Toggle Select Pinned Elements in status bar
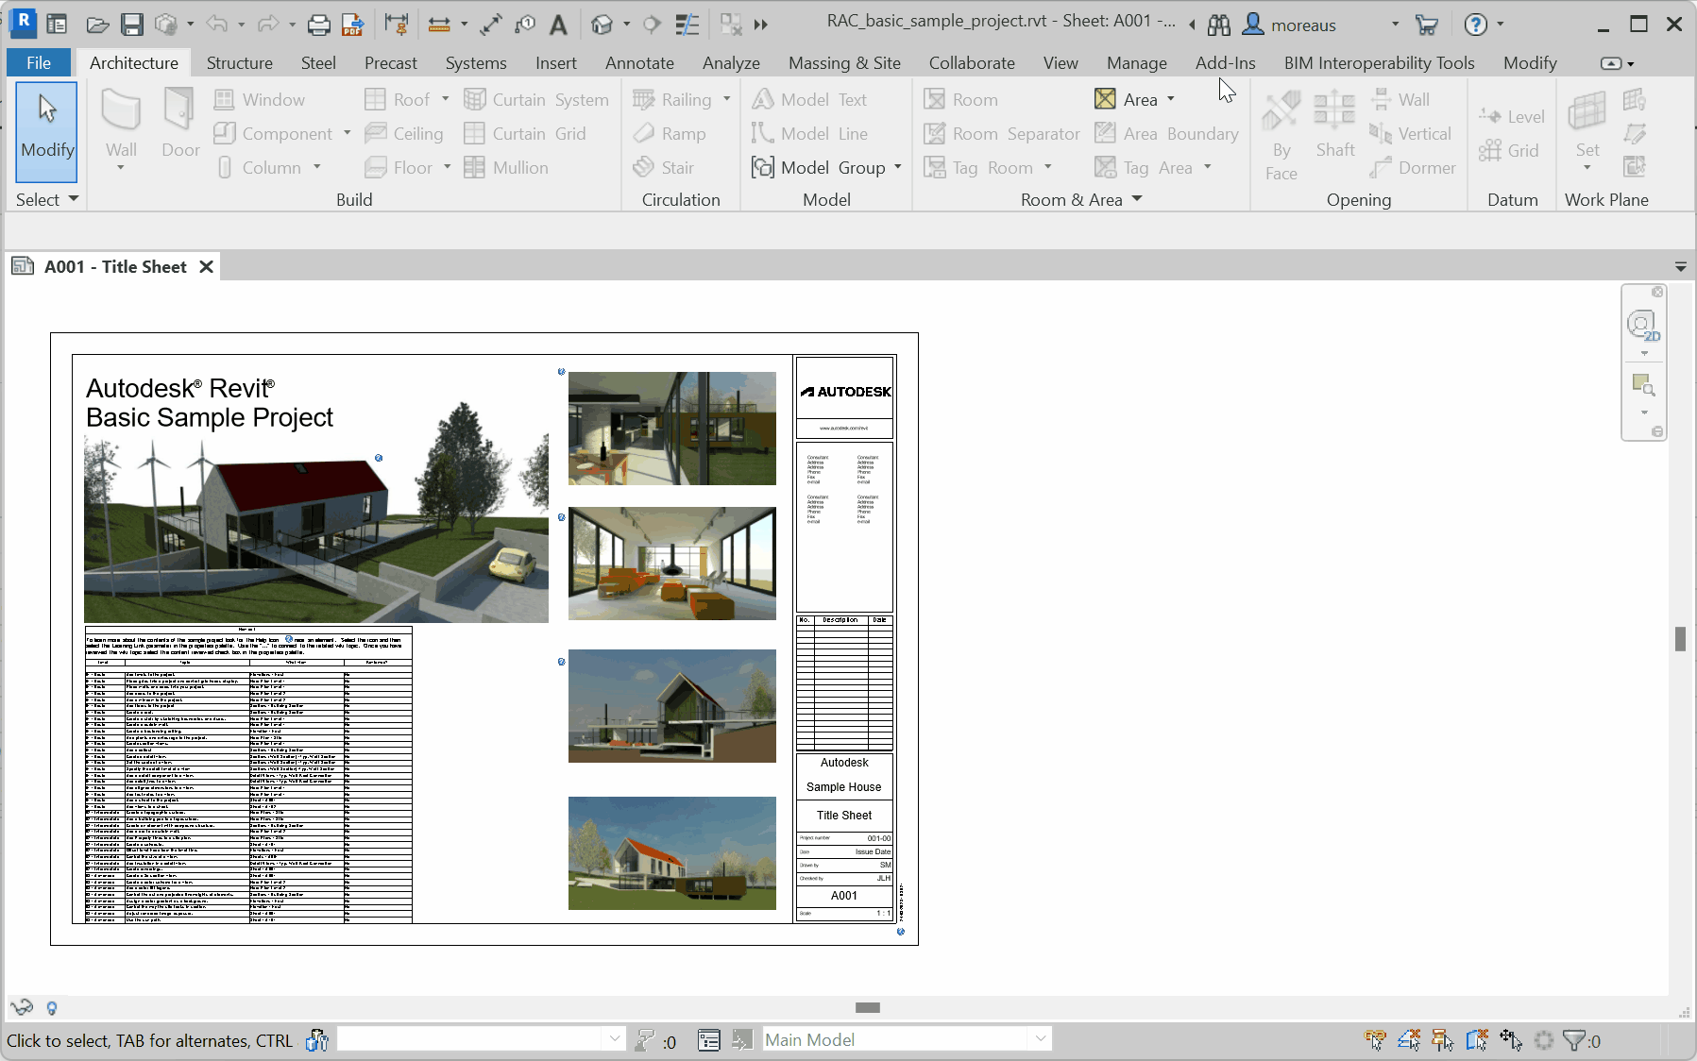This screenshot has height=1061, width=1697. [1442, 1040]
